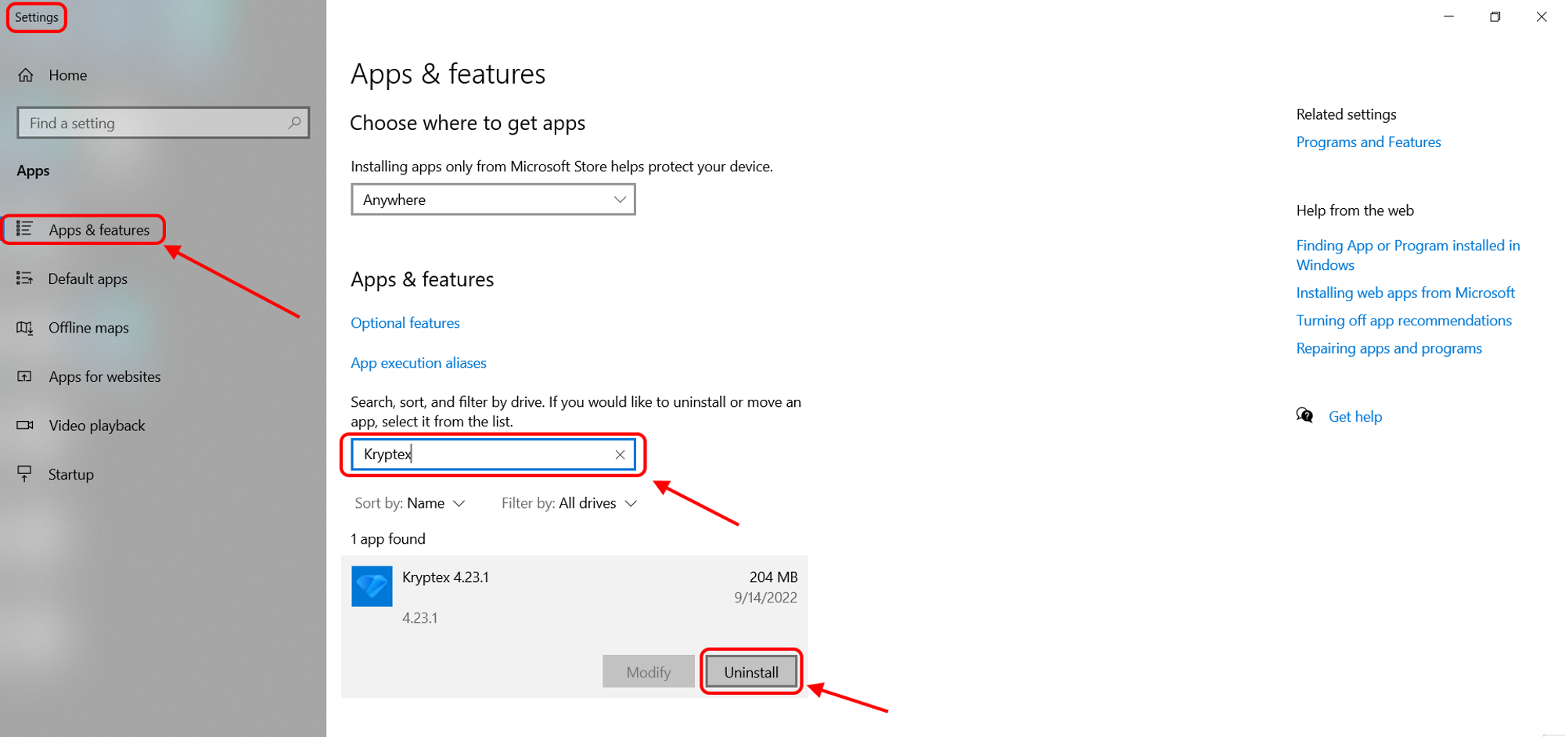
Task: Open the App execution aliases link
Action: coord(419,363)
